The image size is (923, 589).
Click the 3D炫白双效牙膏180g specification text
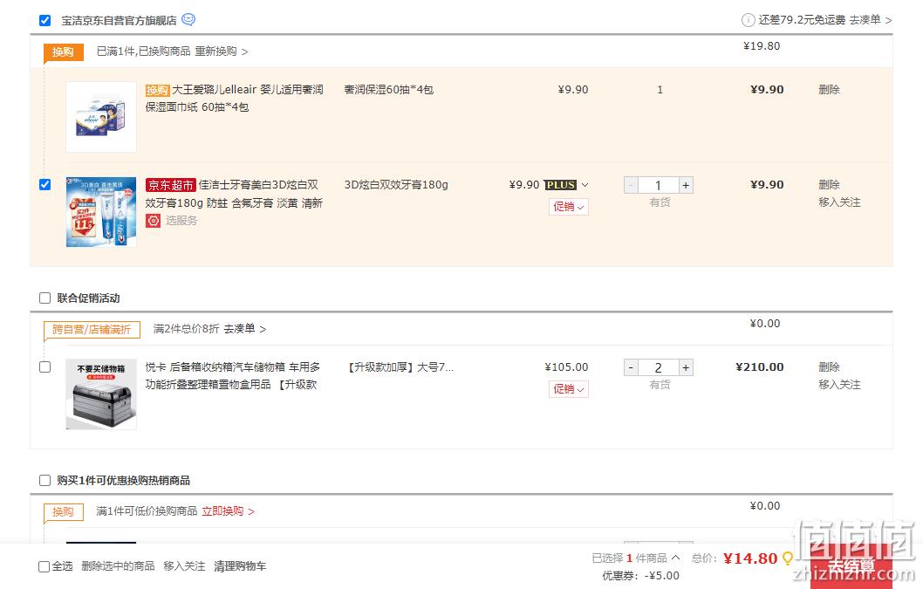click(396, 185)
